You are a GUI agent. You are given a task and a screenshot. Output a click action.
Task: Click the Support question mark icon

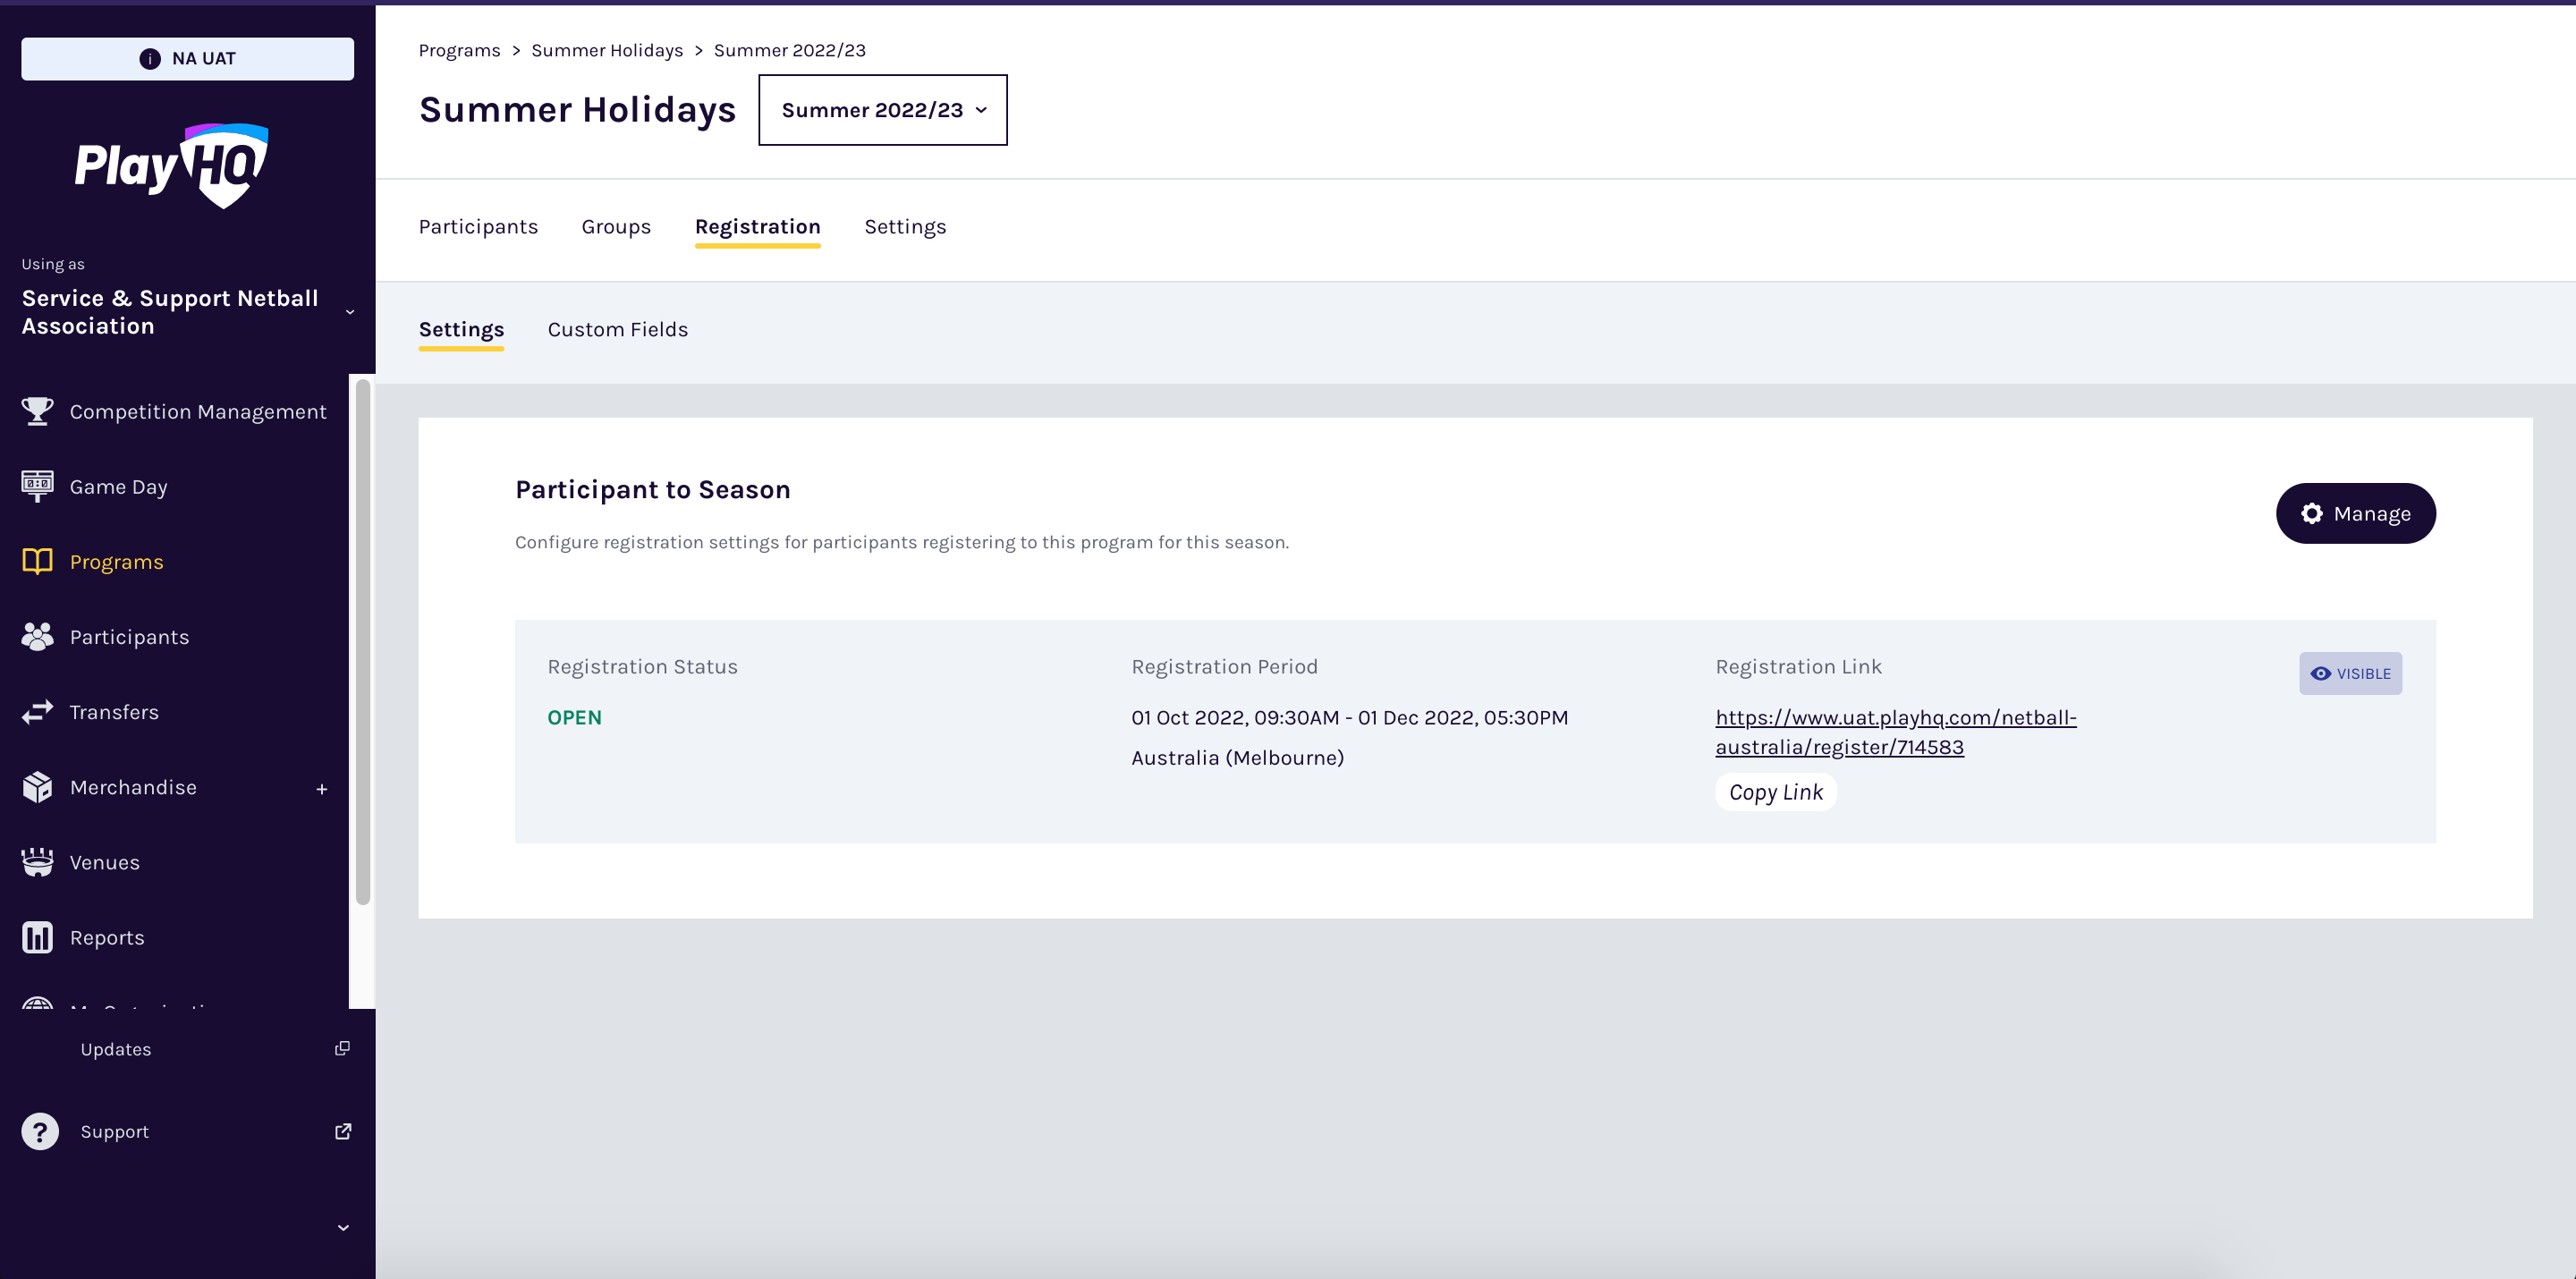point(40,1131)
